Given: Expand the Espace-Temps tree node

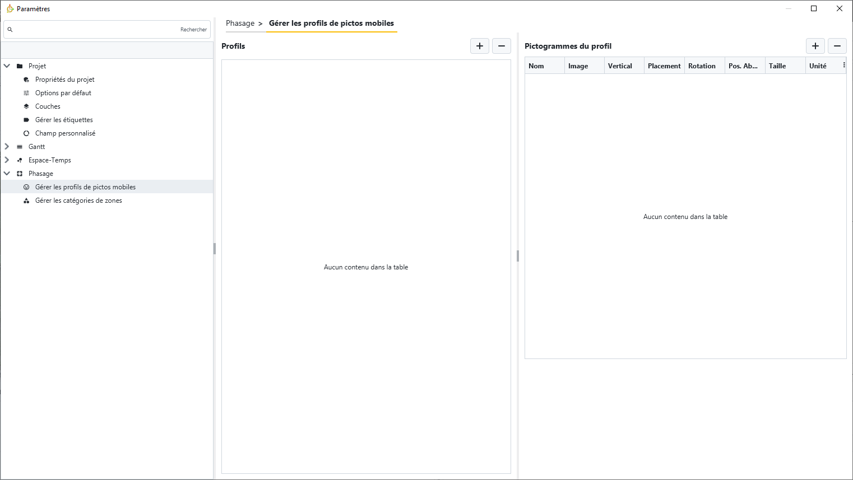Looking at the screenshot, I should tap(7, 160).
